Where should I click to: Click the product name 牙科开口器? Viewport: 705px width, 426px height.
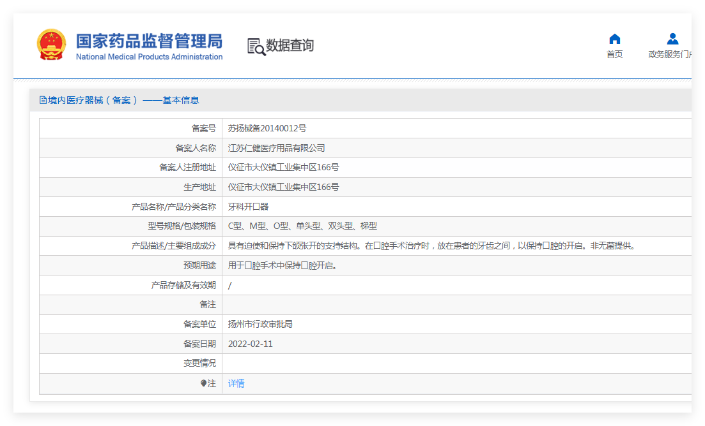click(x=248, y=207)
